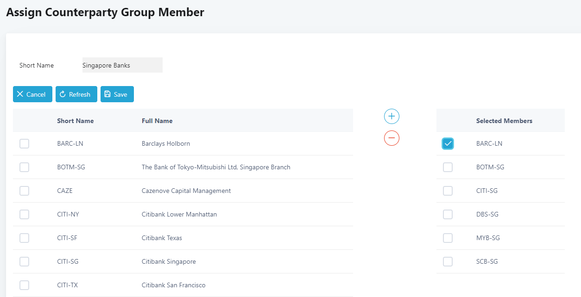Tick the CAZE Cazenove Capital checkbox
The height and width of the screenshot is (297, 581).
coord(25,191)
